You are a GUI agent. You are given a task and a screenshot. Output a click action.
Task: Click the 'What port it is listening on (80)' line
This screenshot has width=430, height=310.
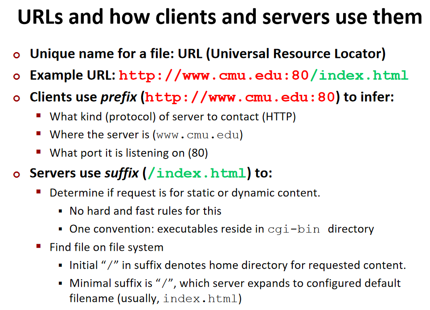click(x=129, y=153)
